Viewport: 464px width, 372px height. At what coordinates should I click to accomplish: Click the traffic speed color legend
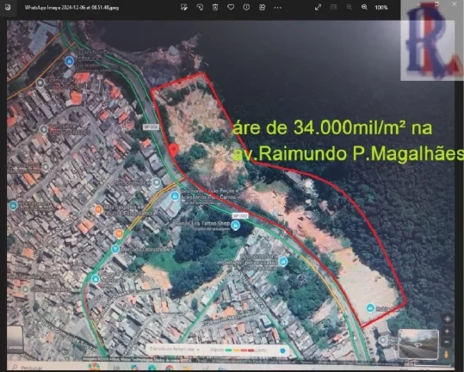[x=238, y=350]
